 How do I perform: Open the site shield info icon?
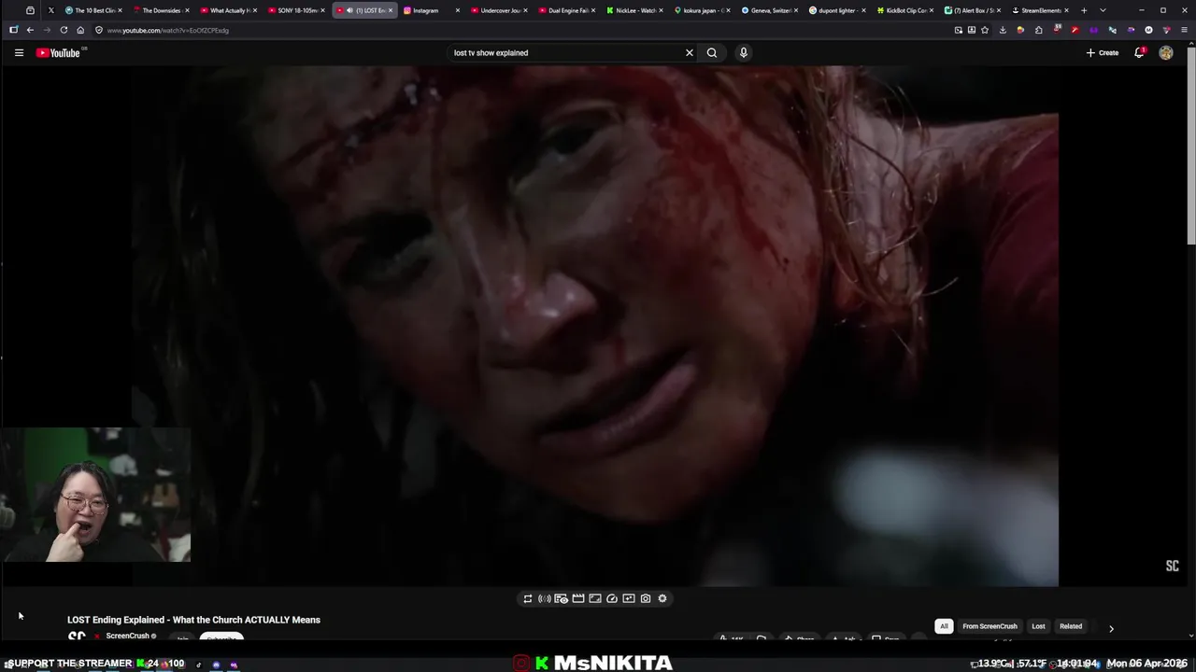[x=99, y=30]
